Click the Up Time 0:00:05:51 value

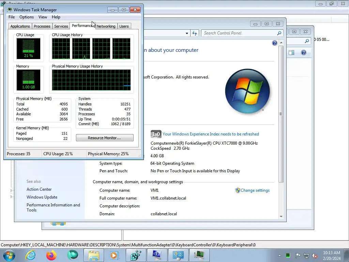(x=121, y=119)
